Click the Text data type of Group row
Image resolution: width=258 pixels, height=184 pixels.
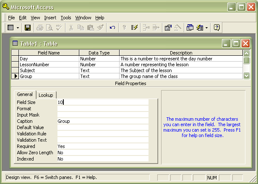point(99,76)
